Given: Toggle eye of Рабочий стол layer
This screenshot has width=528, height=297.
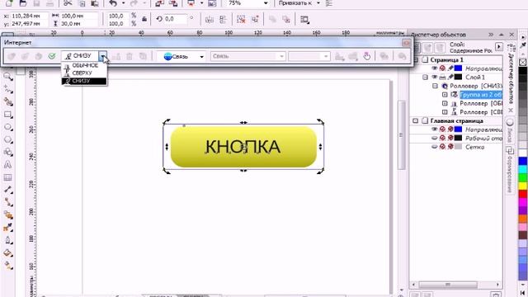Looking at the screenshot, I should [435, 138].
